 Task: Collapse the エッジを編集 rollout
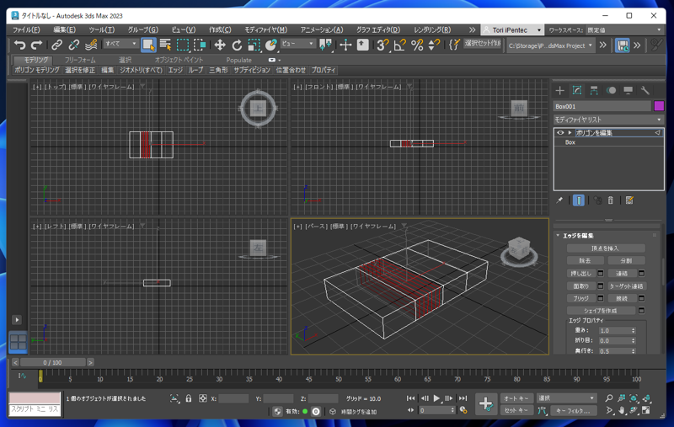(x=578, y=236)
